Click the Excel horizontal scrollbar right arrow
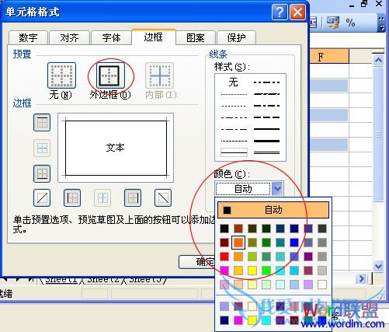This screenshot has width=389, height=332. (x=361, y=279)
